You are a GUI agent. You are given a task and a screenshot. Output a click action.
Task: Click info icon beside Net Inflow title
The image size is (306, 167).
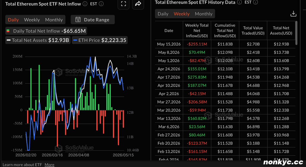point(85,4)
